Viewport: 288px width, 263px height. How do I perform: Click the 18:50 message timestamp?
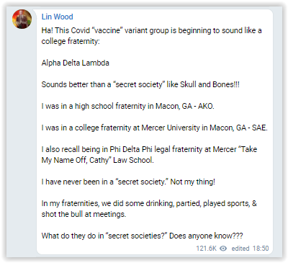(x=260, y=249)
